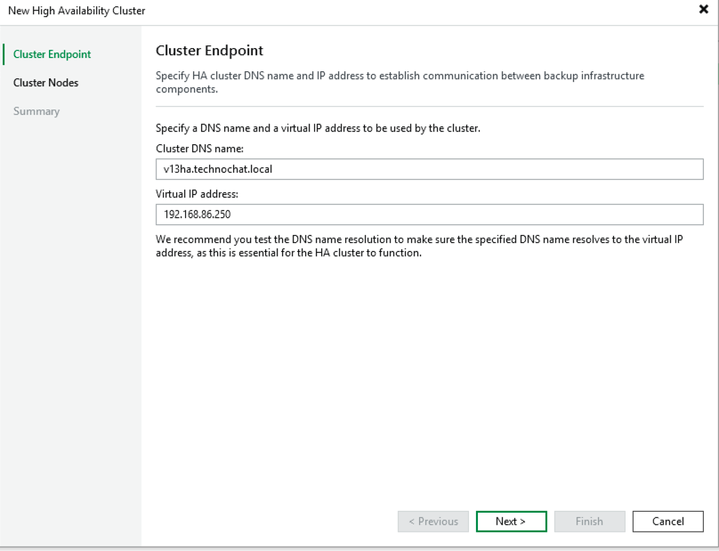
Task: Click the 'Cluster DNS name:' label
Action: click(199, 149)
